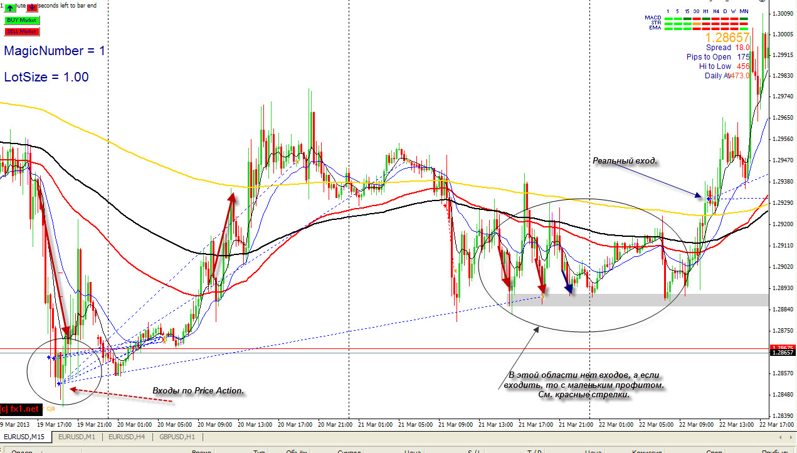Screen dimensions: 797x453
Task: Click the black 1.28657 current price tag
Action: (x=782, y=353)
